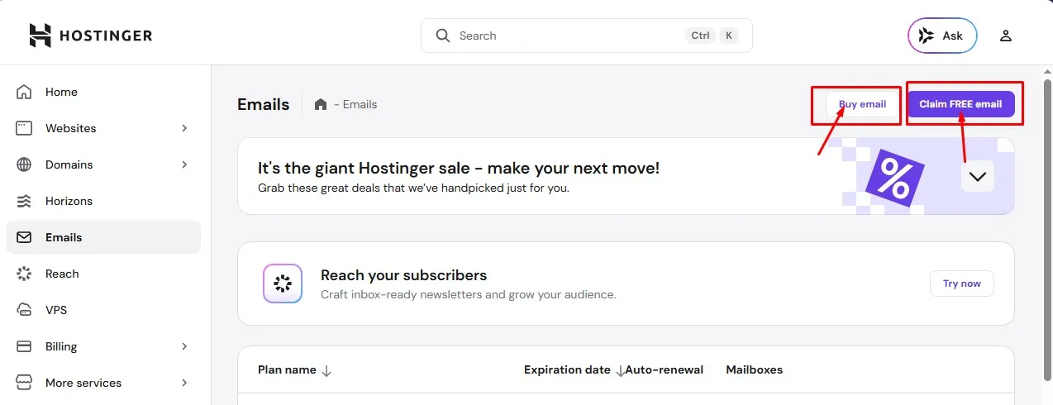Click the Emails envelope icon

click(x=24, y=237)
